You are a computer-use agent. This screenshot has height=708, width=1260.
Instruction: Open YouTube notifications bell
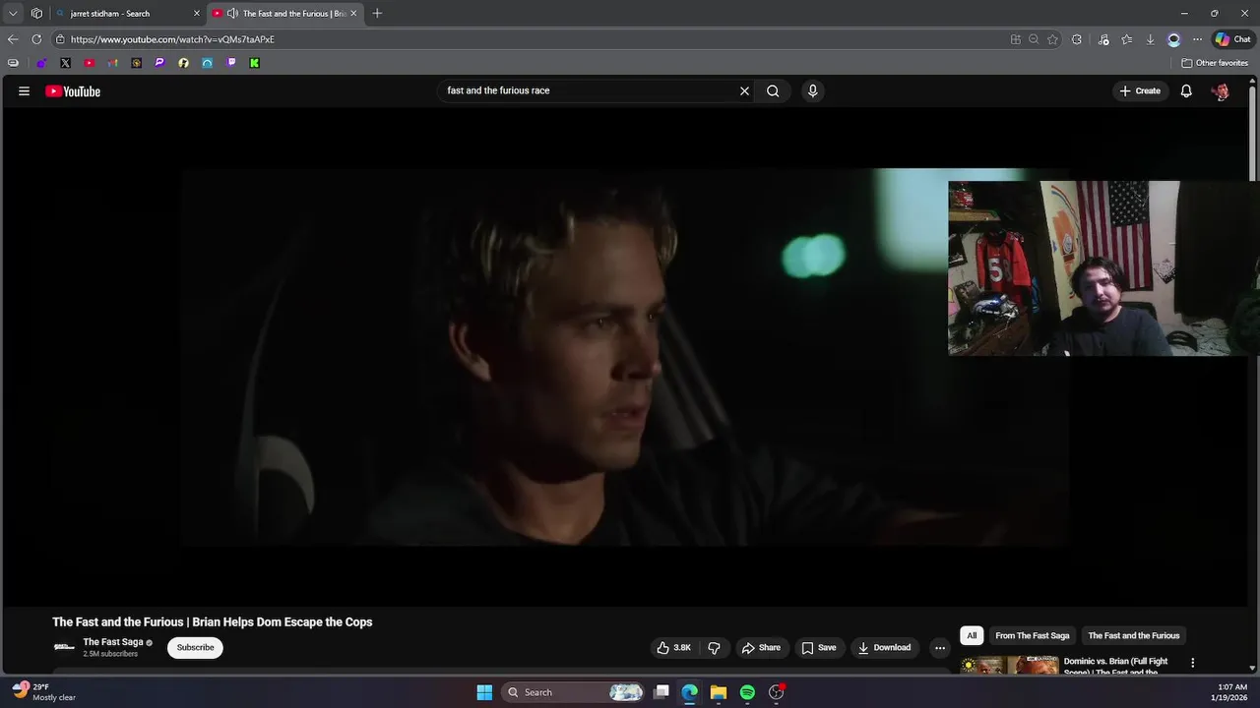pyautogui.click(x=1186, y=90)
